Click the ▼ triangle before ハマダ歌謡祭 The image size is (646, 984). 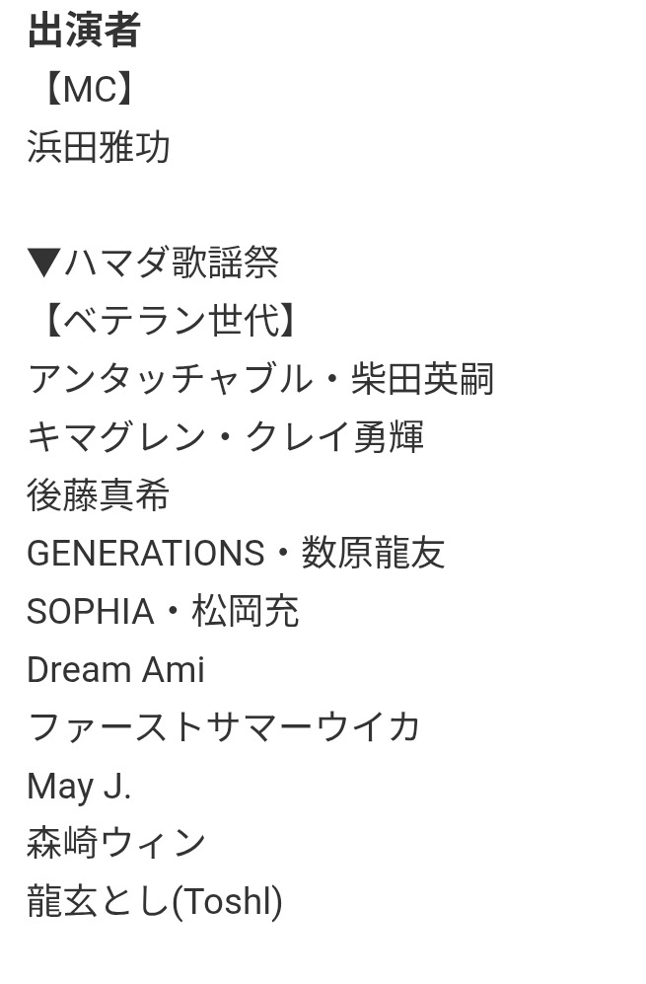[44, 263]
